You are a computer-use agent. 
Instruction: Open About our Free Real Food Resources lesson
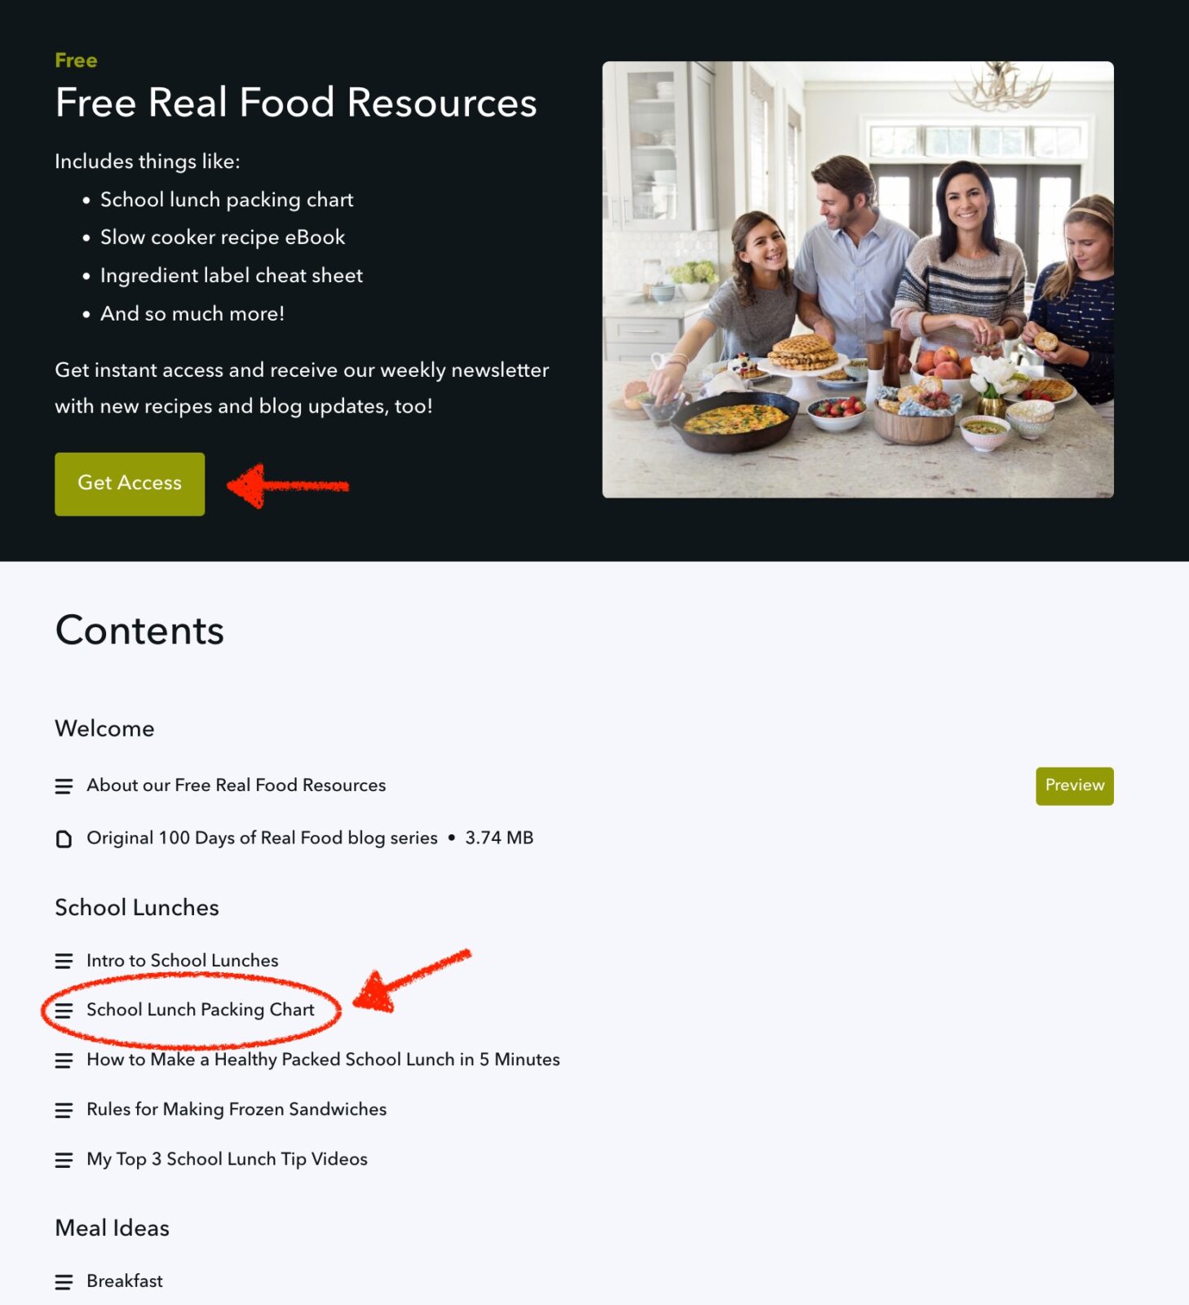(236, 785)
